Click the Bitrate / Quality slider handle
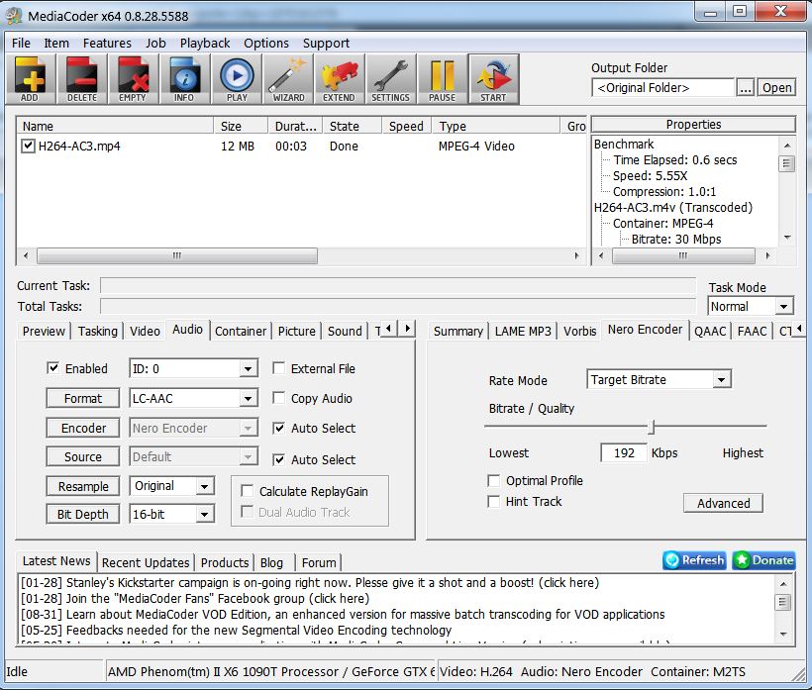812x690 pixels. 652,427
